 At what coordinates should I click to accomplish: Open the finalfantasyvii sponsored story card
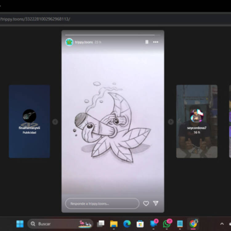pyautogui.click(x=29, y=121)
